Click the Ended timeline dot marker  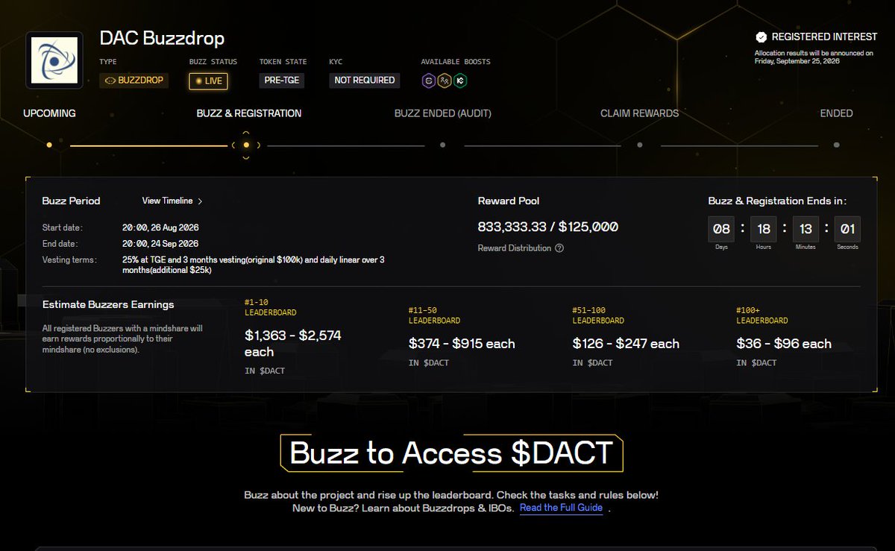[x=836, y=145]
